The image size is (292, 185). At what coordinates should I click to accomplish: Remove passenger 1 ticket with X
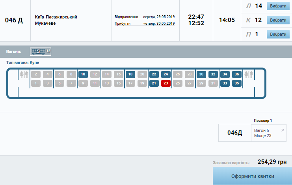283,130
